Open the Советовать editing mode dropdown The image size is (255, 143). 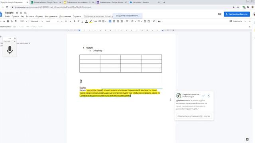pos(237,21)
